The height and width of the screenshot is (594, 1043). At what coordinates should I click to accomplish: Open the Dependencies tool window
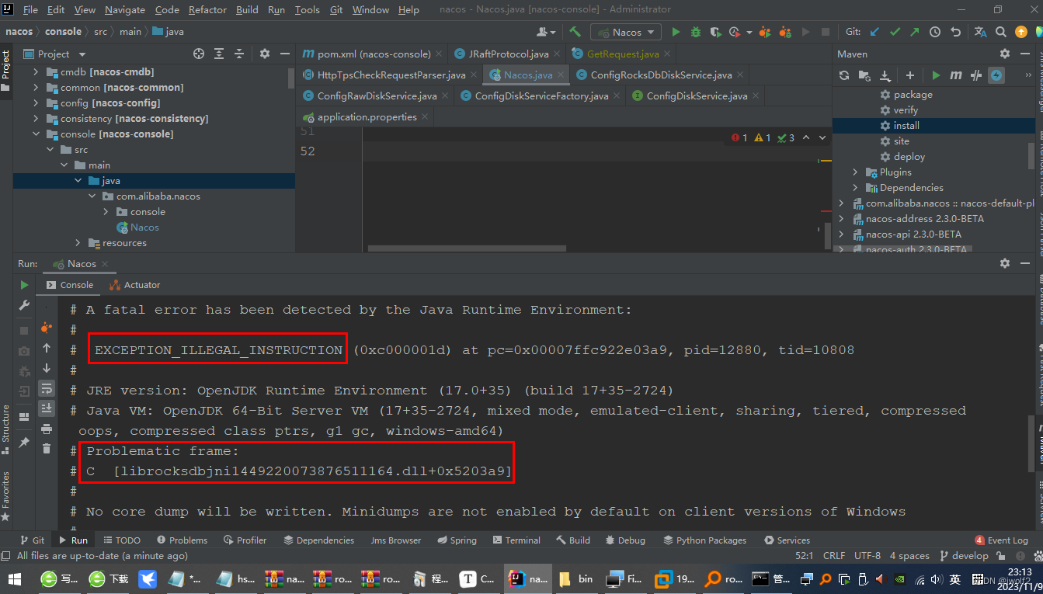319,540
